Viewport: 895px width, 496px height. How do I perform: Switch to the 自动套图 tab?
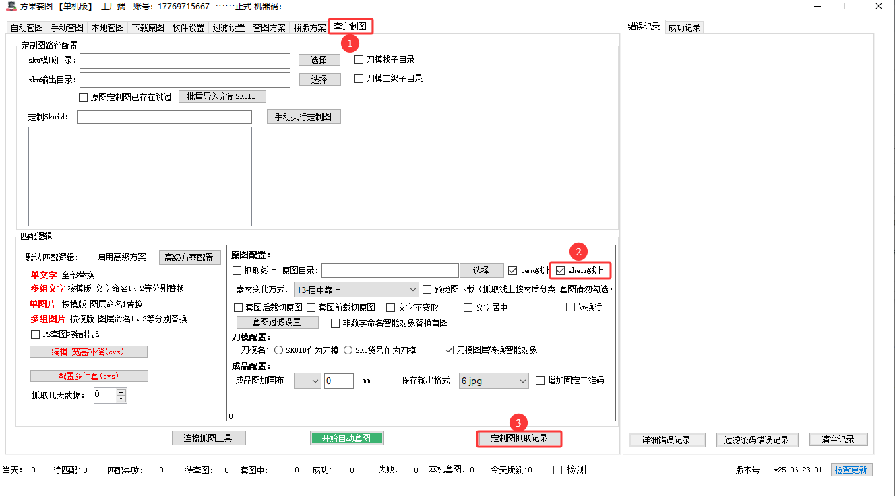[27, 28]
